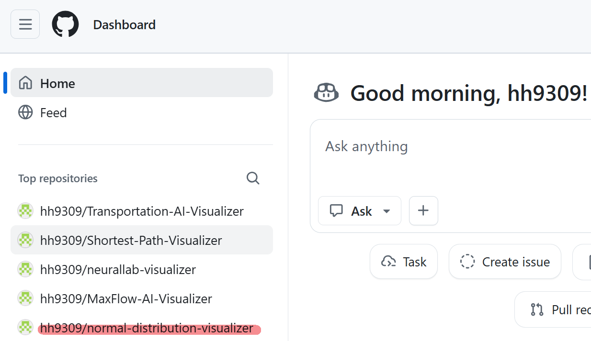Click the pull request icon
This screenshot has width=591, height=341.
(x=537, y=309)
